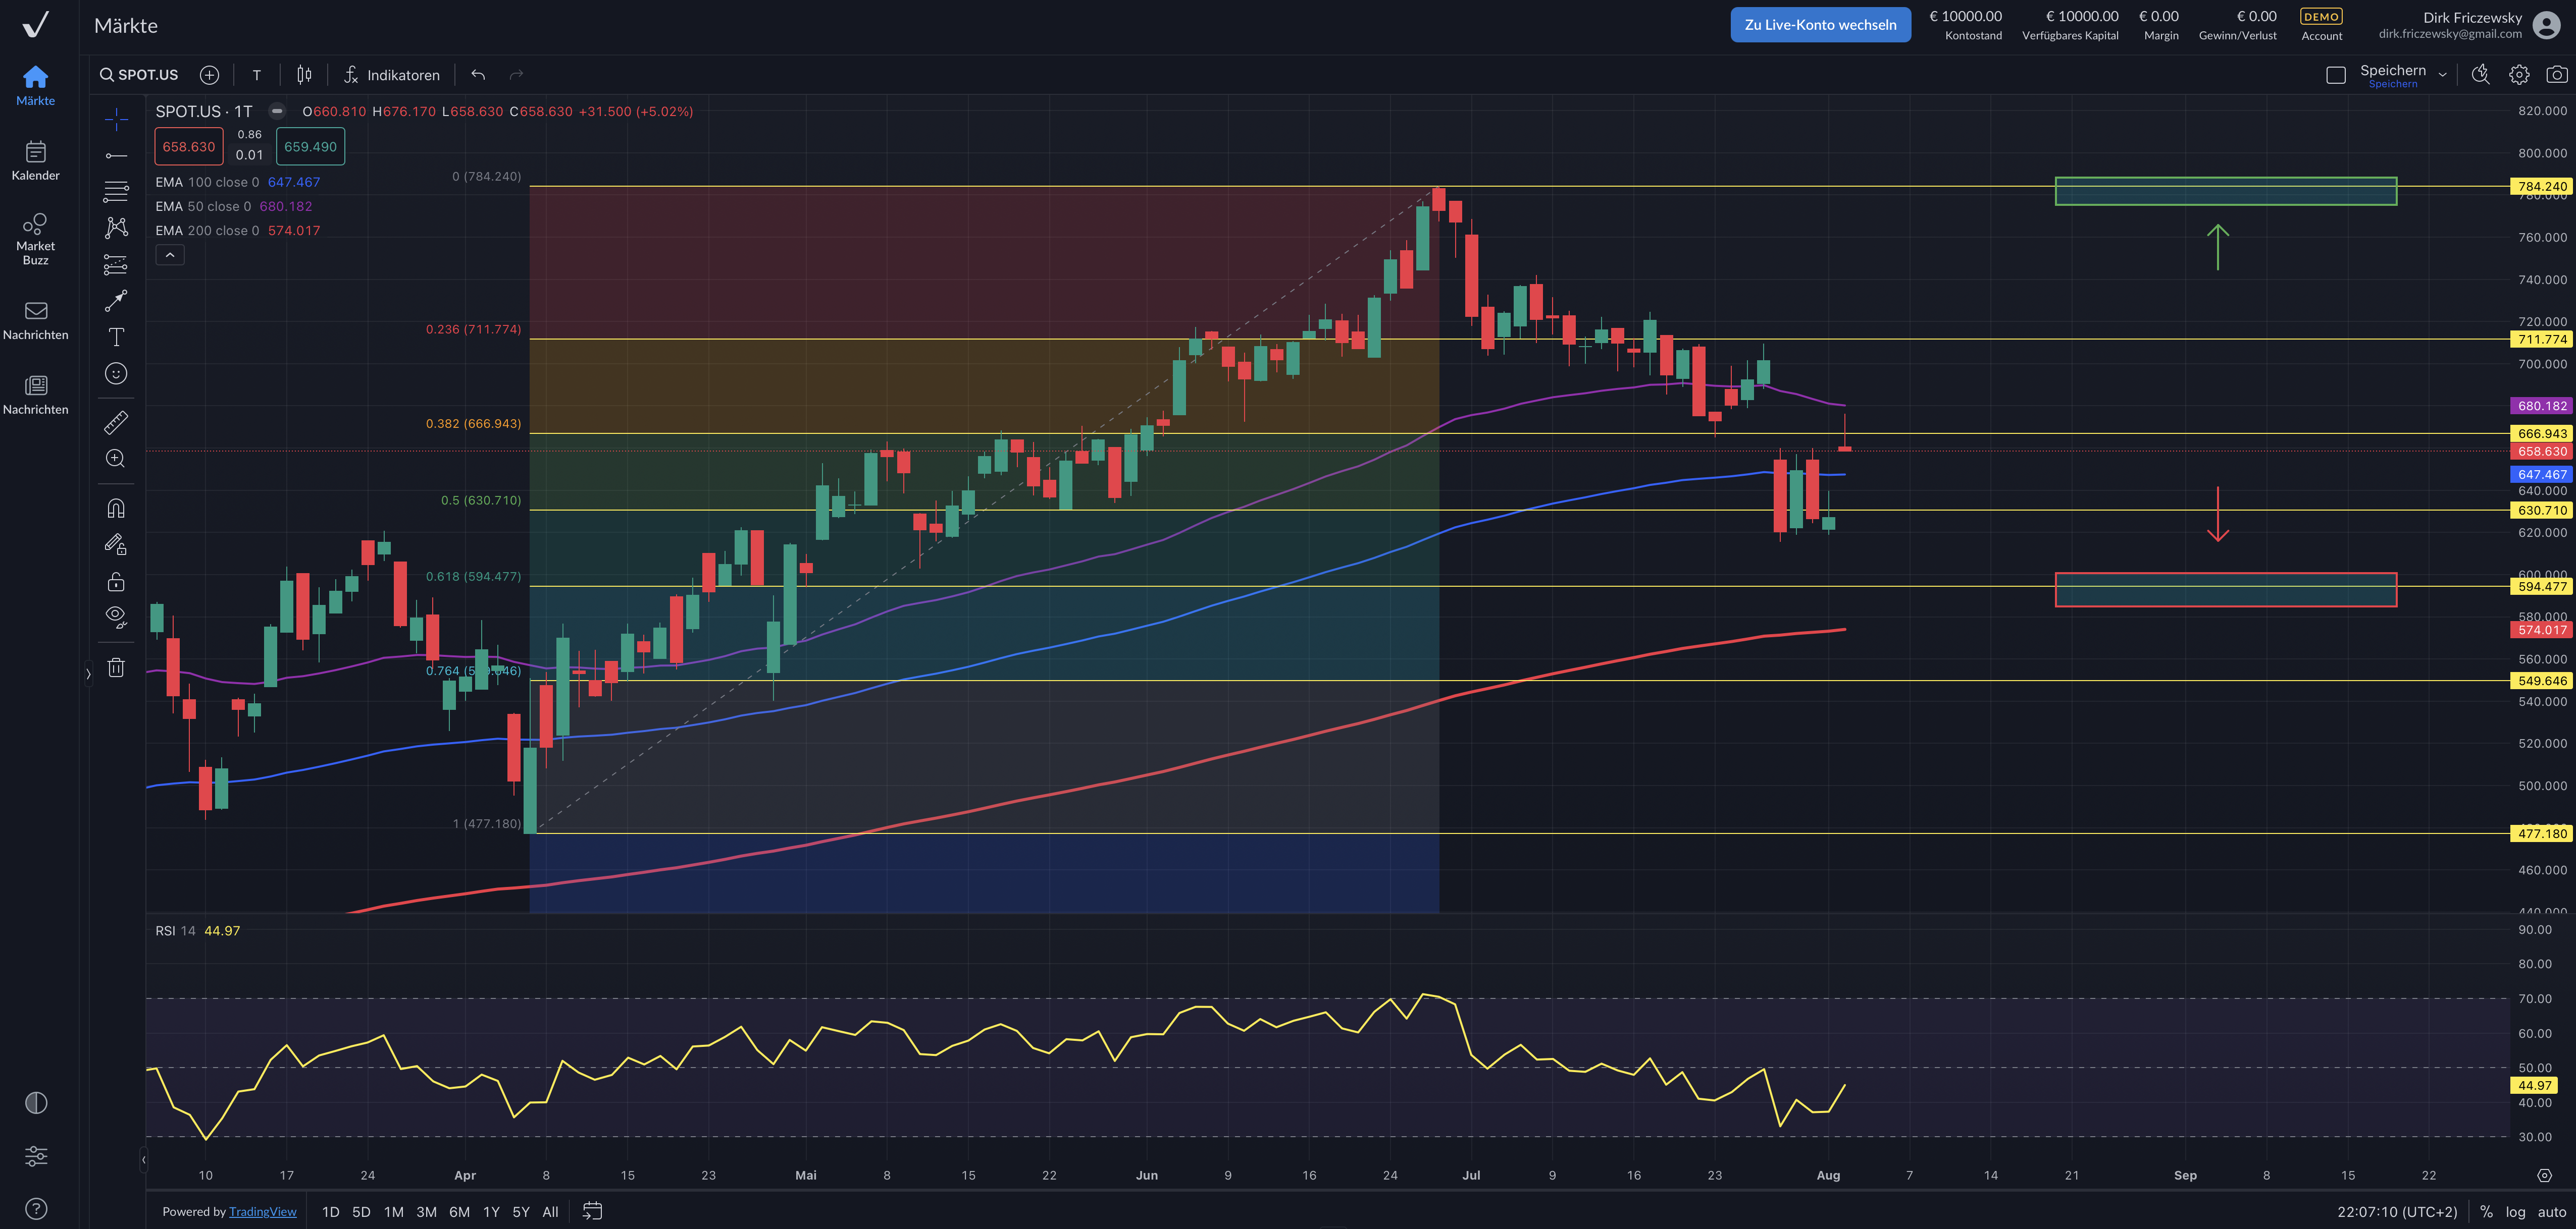Click the zoom in magnifier tool
The height and width of the screenshot is (1229, 2576).
click(116, 459)
